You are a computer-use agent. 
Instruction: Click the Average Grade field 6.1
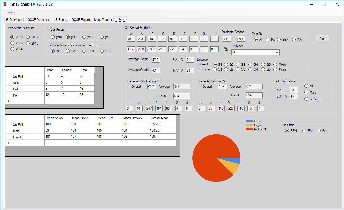pyautogui.click(x=156, y=71)
